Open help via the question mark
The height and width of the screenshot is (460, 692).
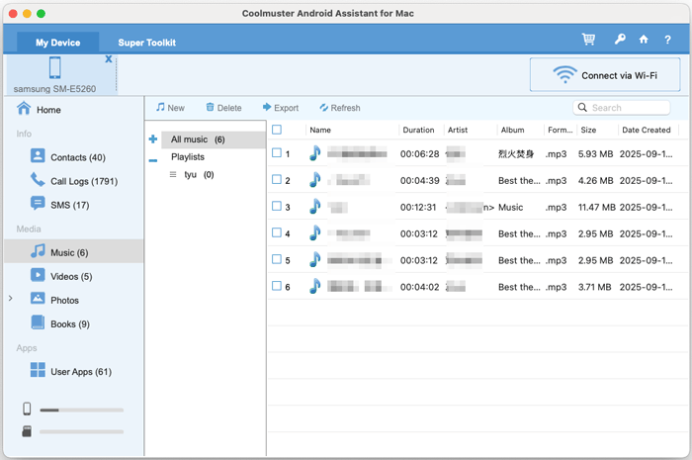pos(667,40)
